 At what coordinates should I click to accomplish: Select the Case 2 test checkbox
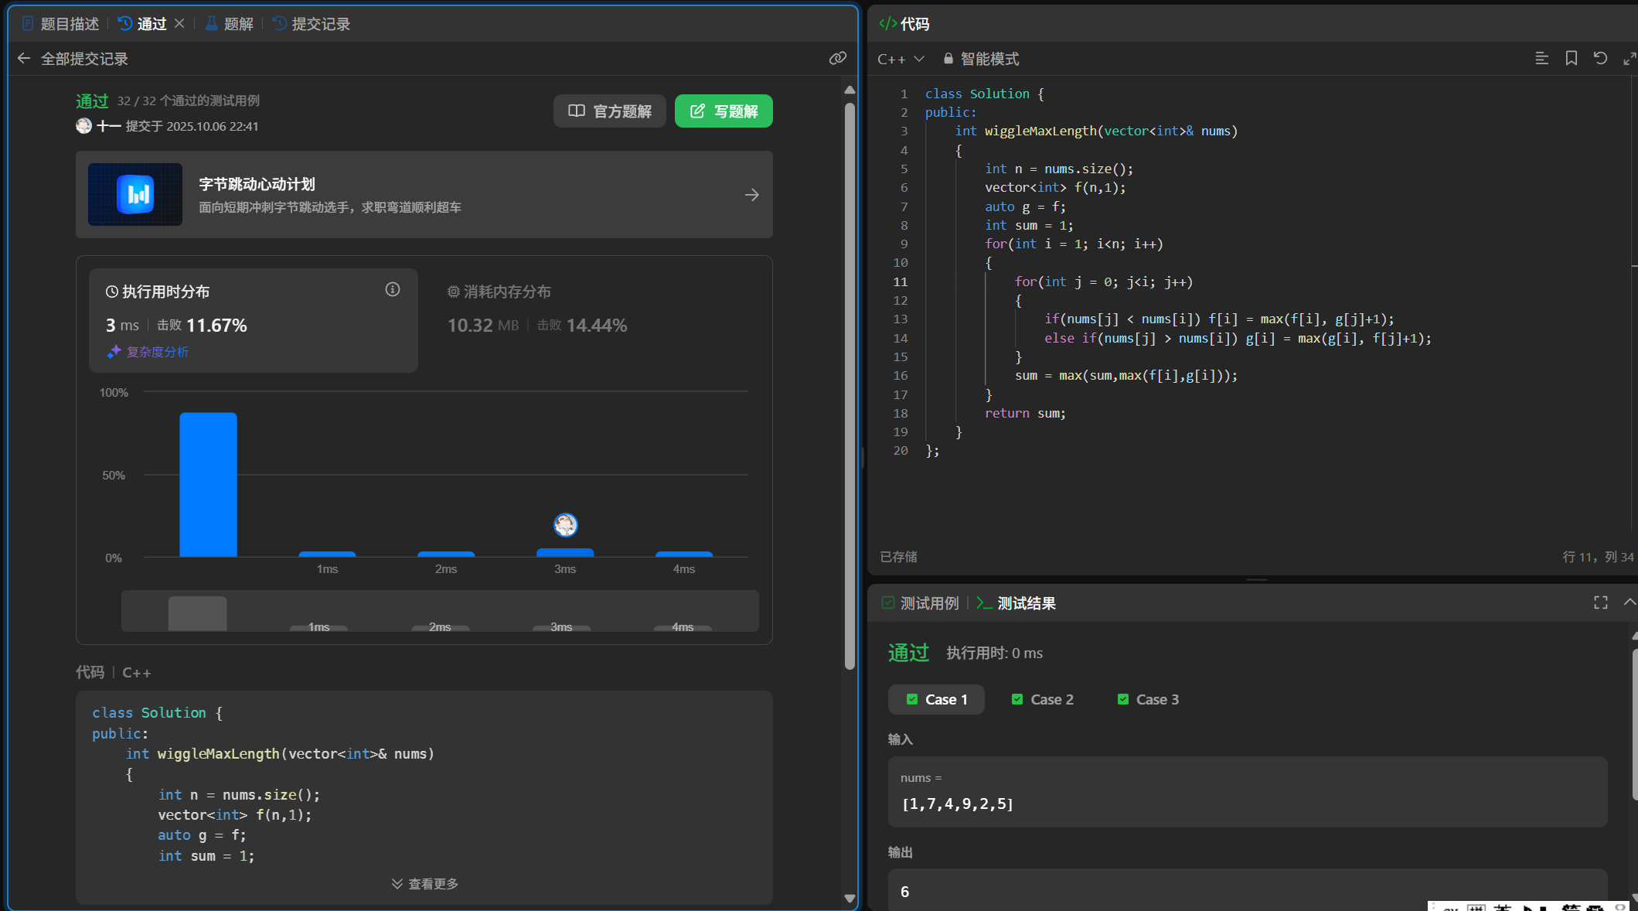coord(1017,699)
